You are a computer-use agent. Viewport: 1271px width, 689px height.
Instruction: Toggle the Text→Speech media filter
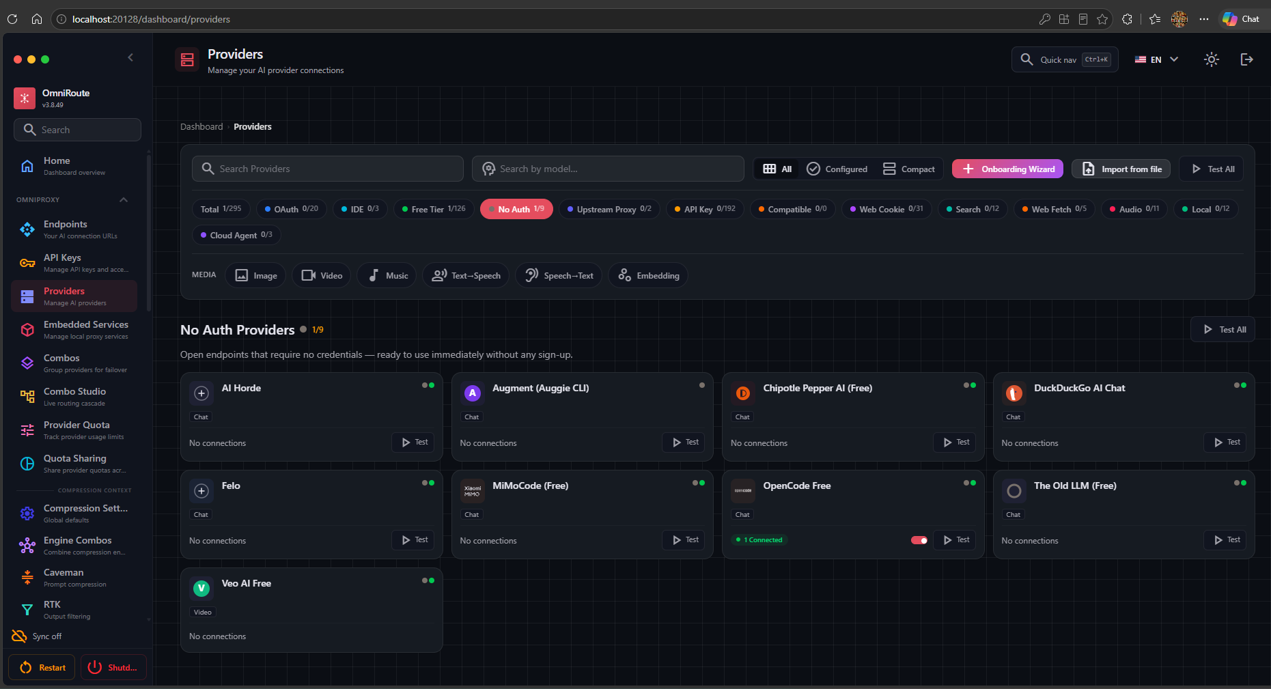tap(466, 276)
